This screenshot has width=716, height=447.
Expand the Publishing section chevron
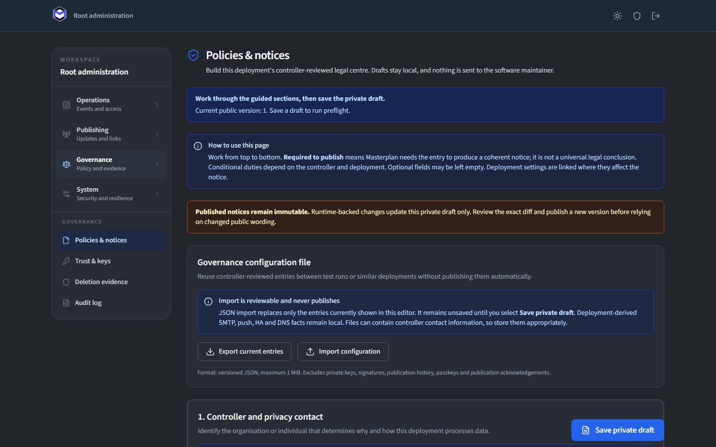(x=157, y=134)
